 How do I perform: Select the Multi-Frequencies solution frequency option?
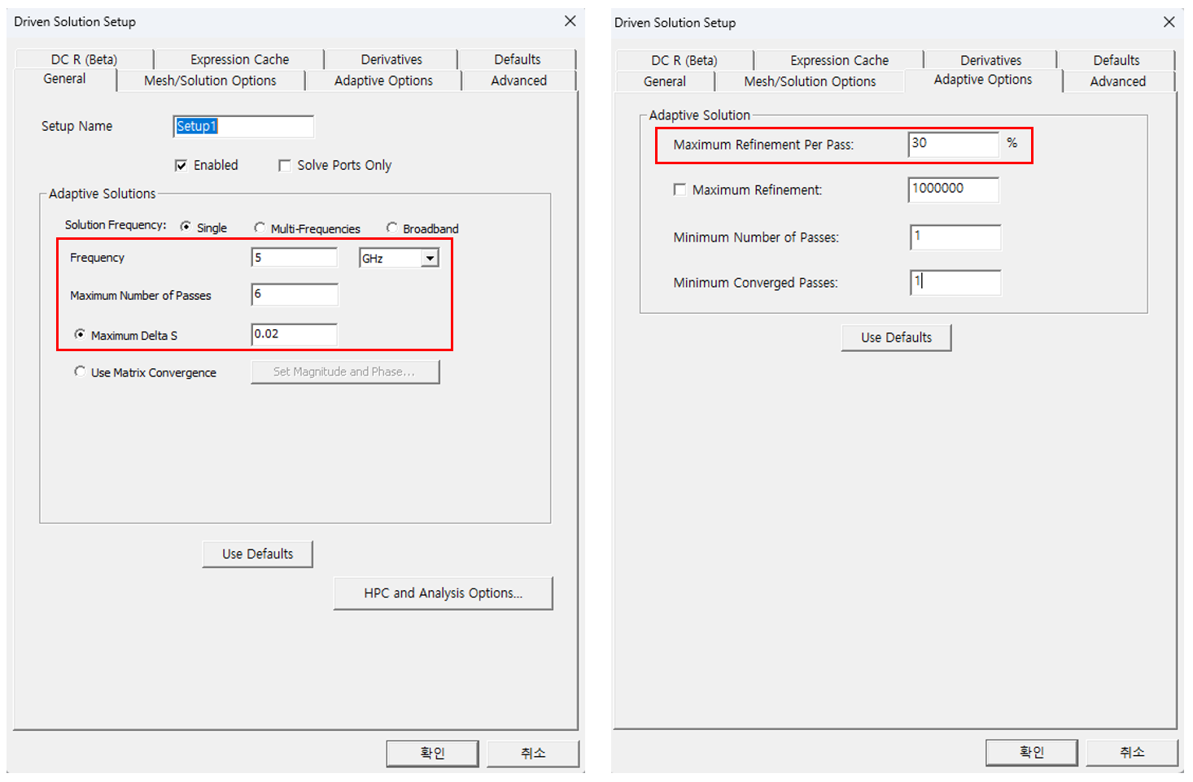tap(260, 228)
